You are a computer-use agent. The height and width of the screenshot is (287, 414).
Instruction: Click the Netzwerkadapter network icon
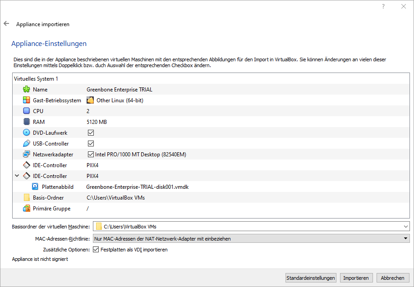27,155
